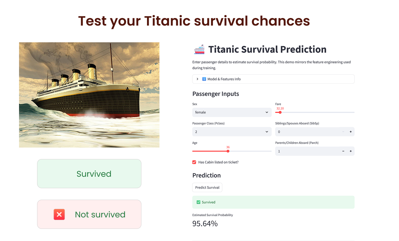This screenshot has height=241, width=399.
Task: Click the Fare slider handle
Action: pos(280,112)
